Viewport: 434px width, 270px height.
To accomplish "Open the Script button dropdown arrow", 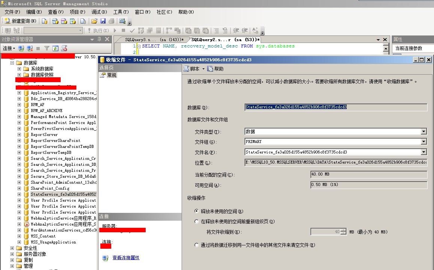I will click(x=203, y=69).
